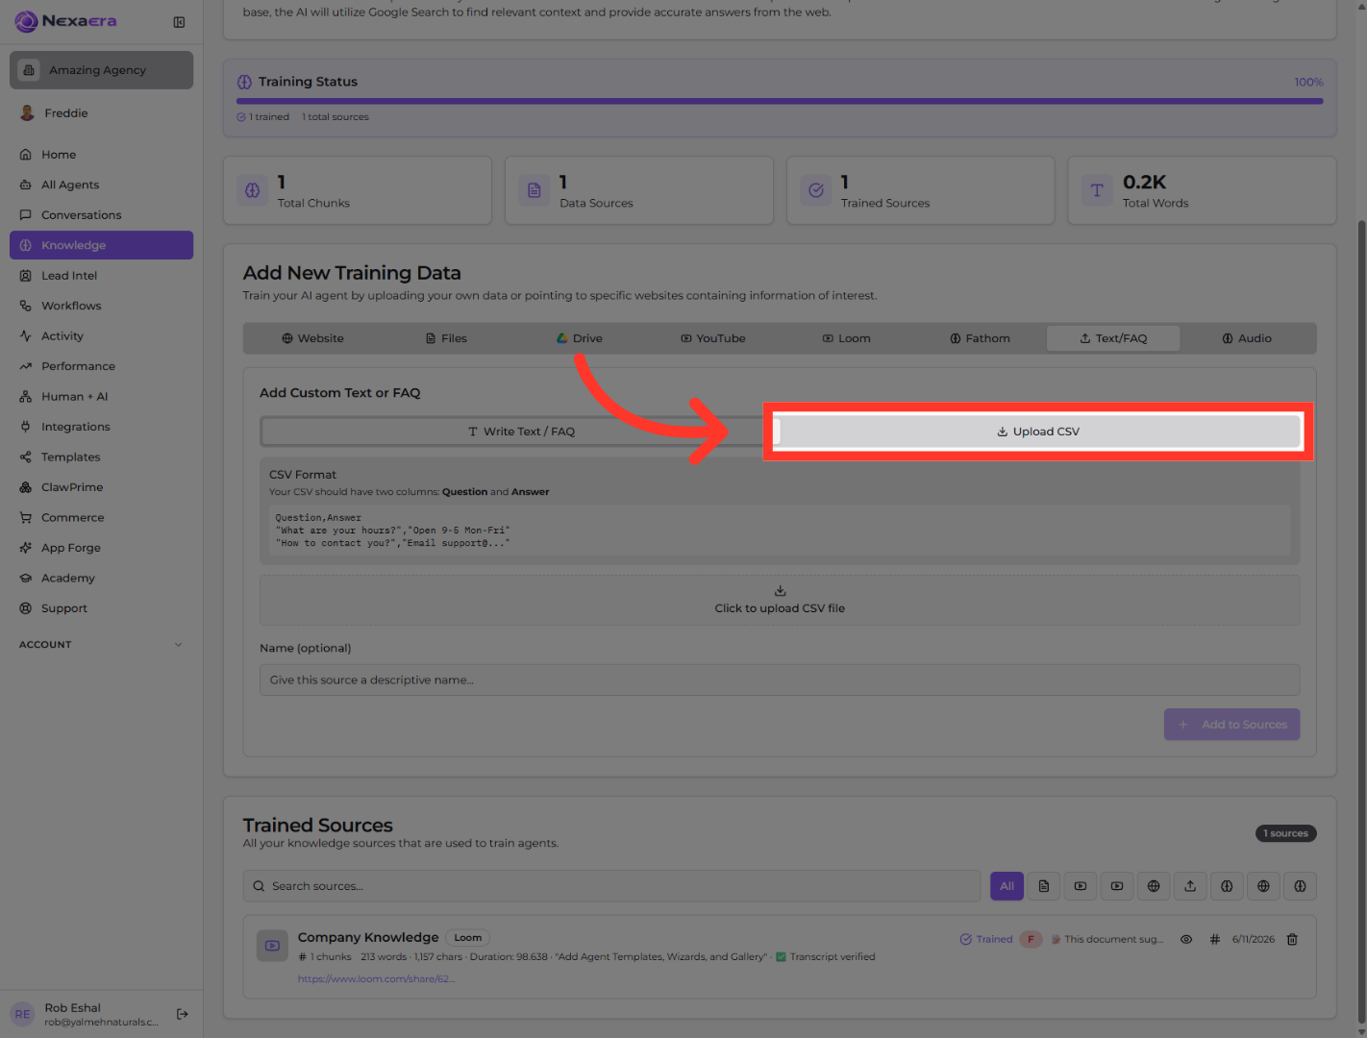Expand the ACCOUNT section chevron

tap(178, 645)
